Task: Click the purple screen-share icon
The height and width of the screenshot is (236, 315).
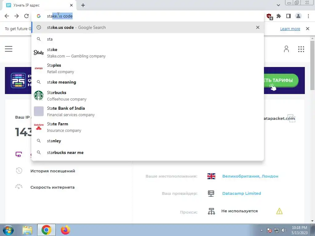Action: click(x=19, y=155)
